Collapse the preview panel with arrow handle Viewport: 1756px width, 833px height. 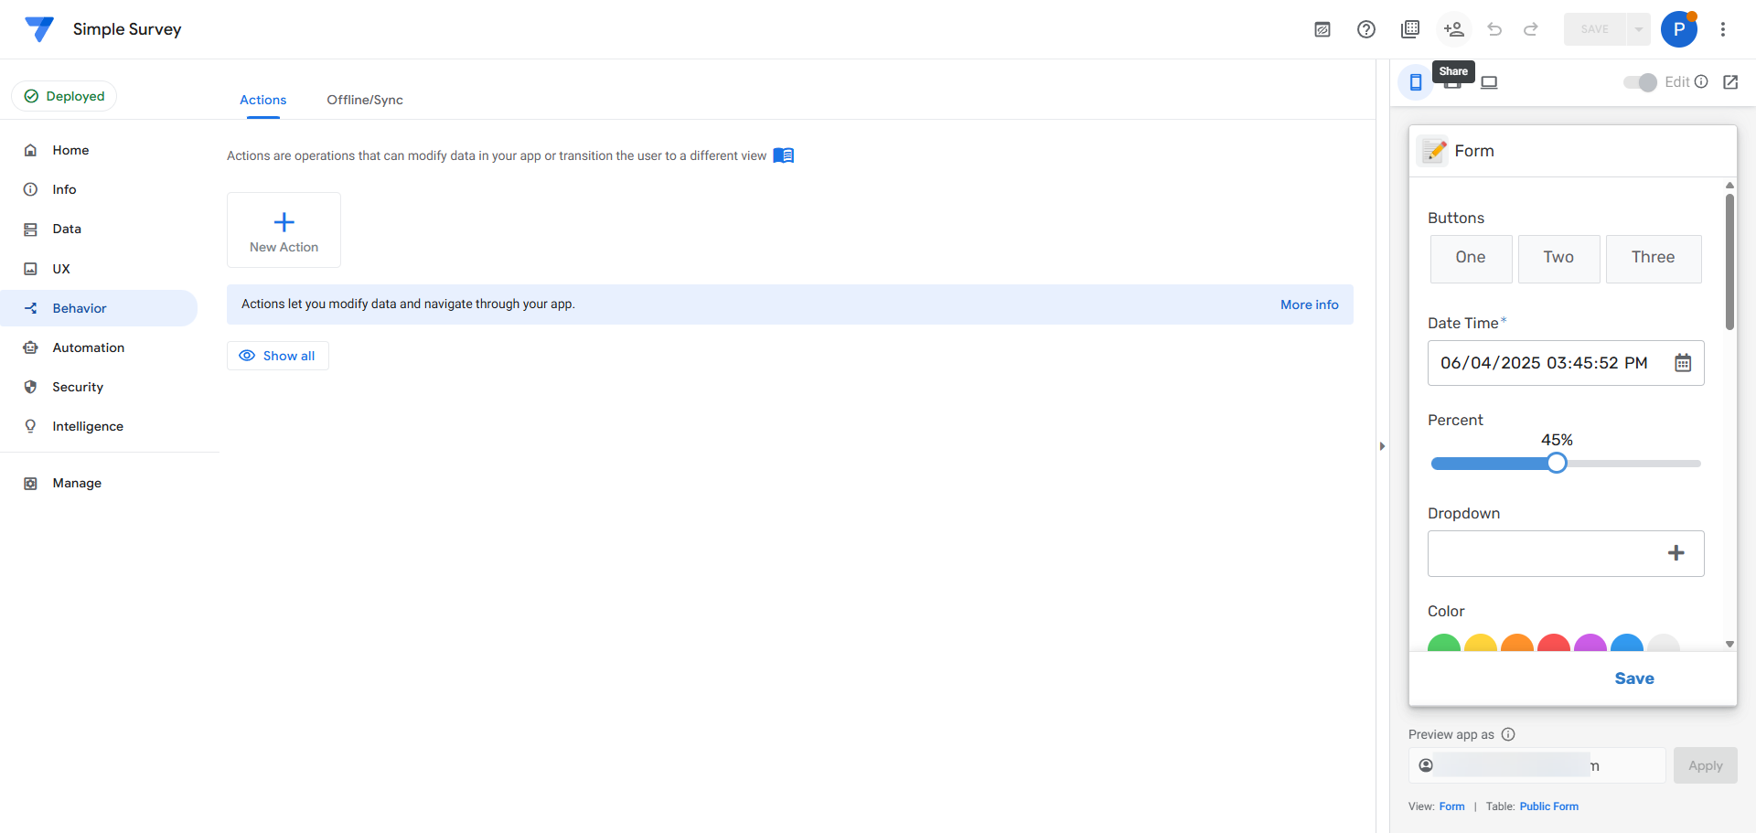(1382, 446)
